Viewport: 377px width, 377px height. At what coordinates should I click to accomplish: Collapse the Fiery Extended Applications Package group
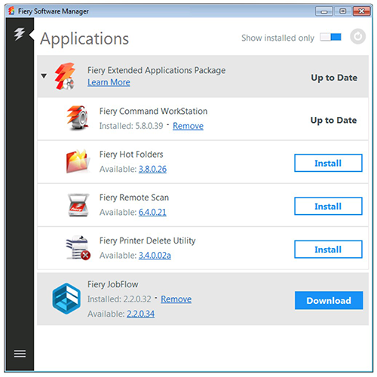tap(44, 75)
